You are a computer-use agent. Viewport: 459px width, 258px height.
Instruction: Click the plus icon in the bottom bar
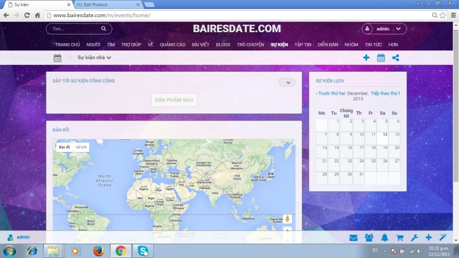point(429,237)
